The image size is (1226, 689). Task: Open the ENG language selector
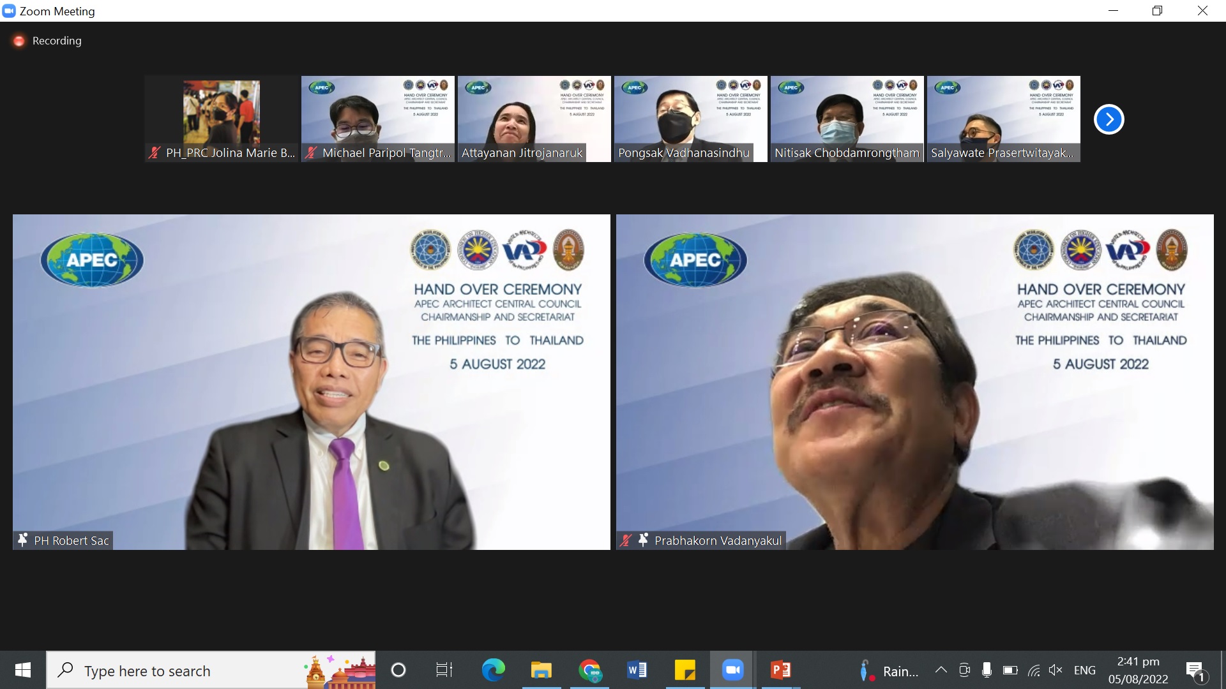point(1084,670)
